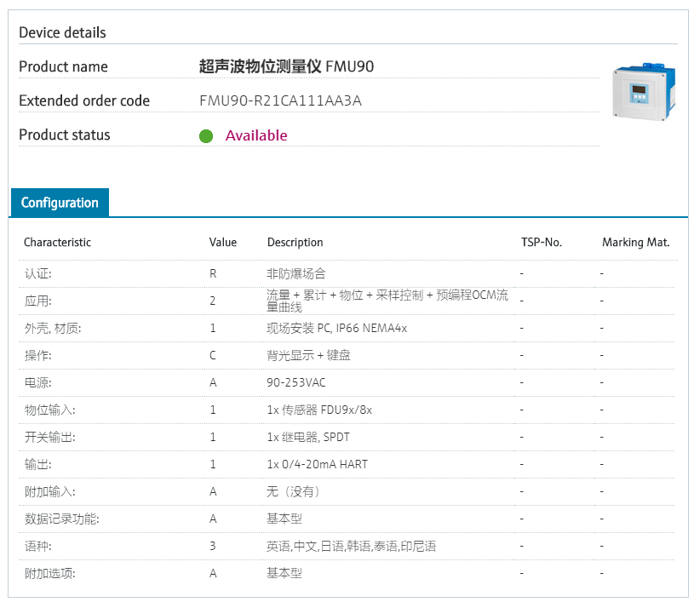Click the Product name label
The image size is (694, 602).
(63, 66)
